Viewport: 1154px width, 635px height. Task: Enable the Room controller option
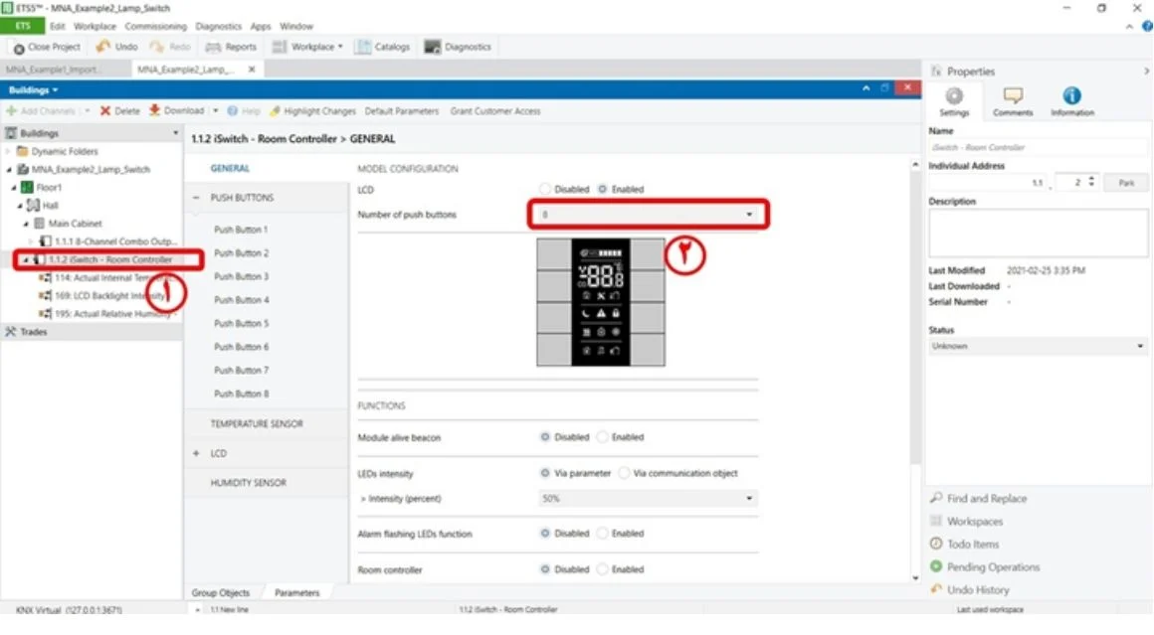point(603,568)
